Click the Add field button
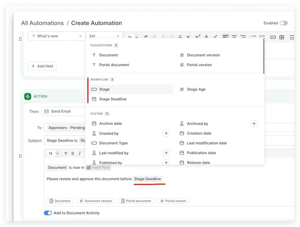The image size is (300, 227). 42,66
